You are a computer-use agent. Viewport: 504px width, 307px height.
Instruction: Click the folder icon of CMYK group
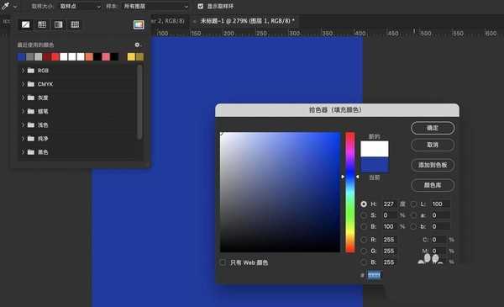click(x=31, y=84)
